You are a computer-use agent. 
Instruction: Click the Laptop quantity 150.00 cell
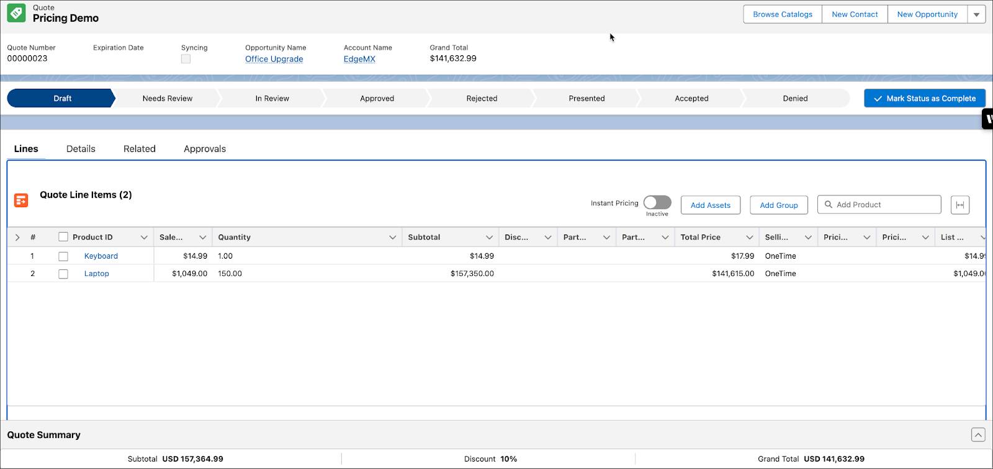pos(307,274)
